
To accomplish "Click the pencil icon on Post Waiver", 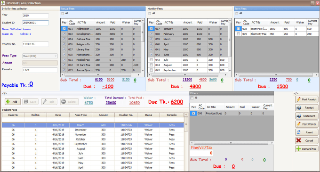I will click(298, 124).
